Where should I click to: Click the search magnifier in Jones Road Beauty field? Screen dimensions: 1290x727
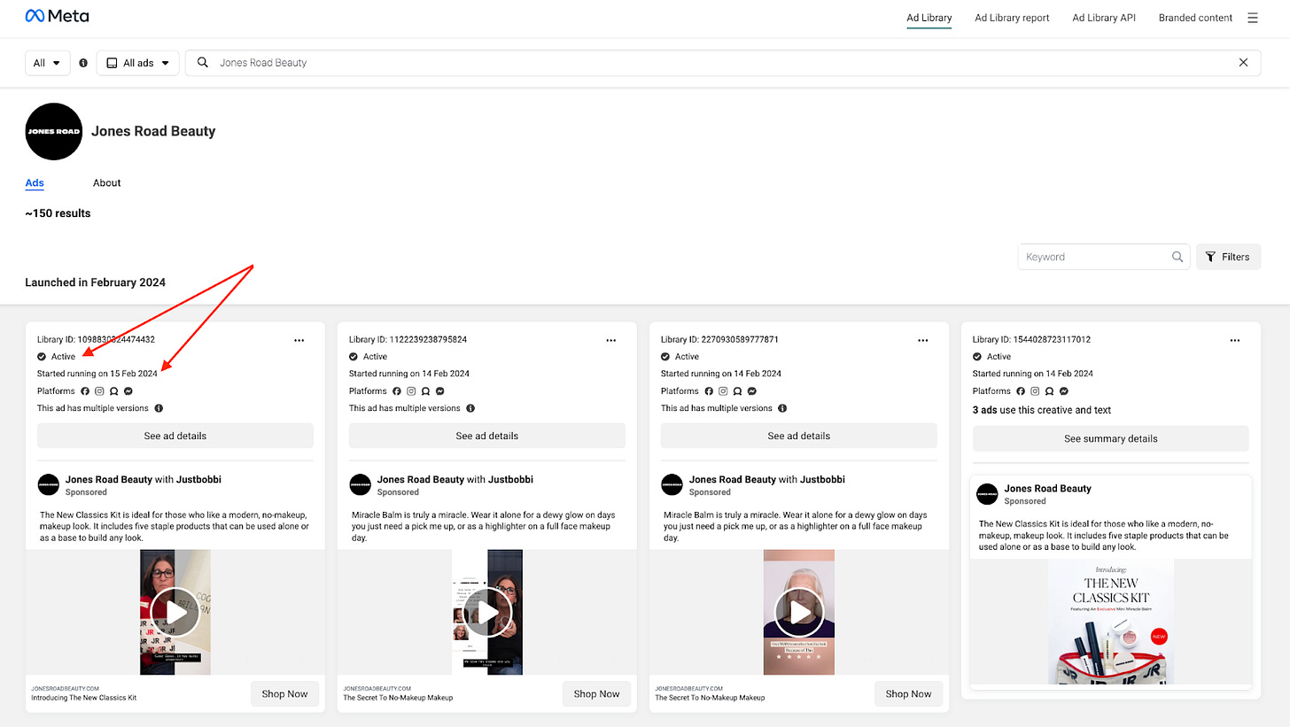(203, 63)
